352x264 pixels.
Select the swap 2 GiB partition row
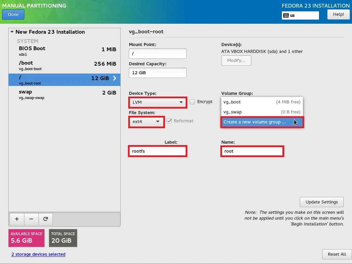point(64,94)
